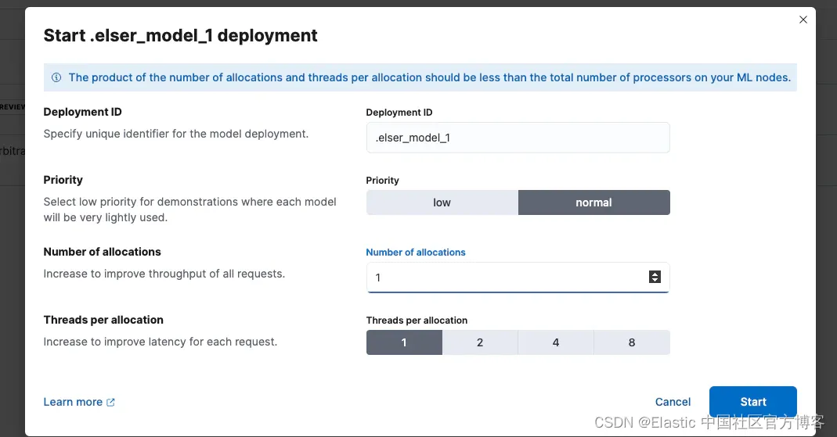Set priority to low

pyautogui.click(x=442, y=202)
